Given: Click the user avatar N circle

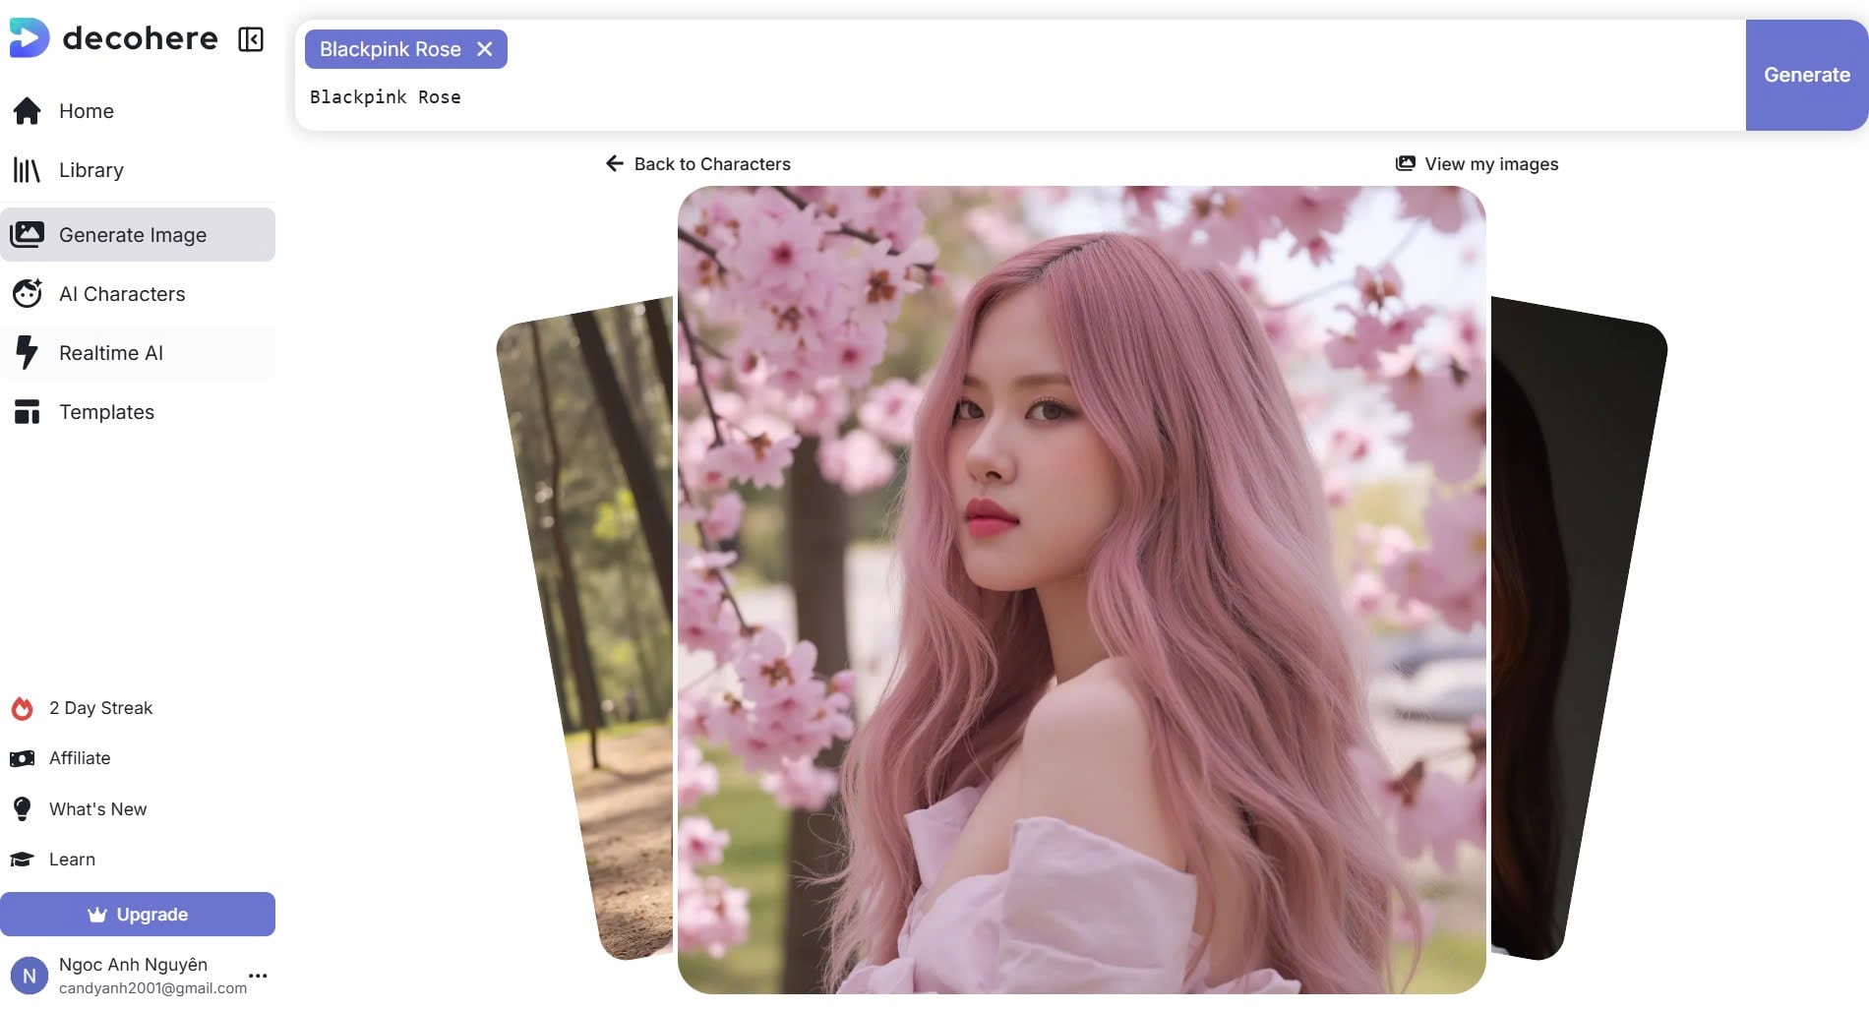Looking at the screenshot, I should pyautogui.click(x=30, y=976).
